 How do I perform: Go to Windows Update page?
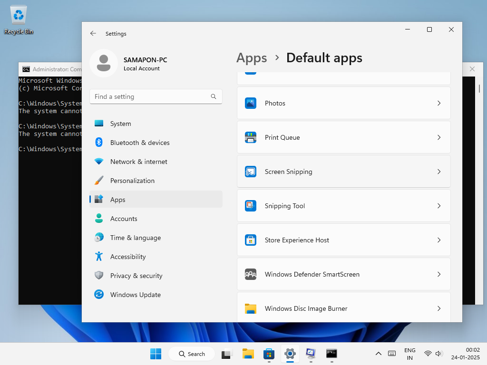tap(156, 295)
